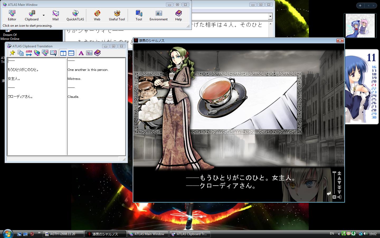Click the green checkmark tray icon
Image resolution: width=380 pixels, height=238 pixels.
344,234
